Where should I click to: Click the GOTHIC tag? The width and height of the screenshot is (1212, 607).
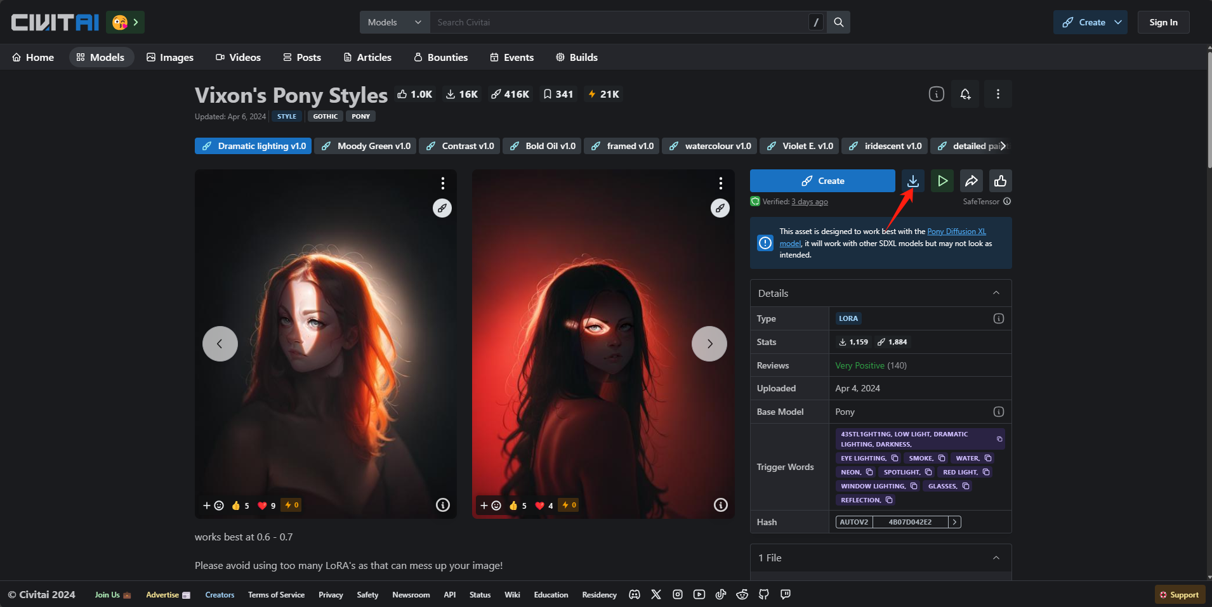click(325, 116)
